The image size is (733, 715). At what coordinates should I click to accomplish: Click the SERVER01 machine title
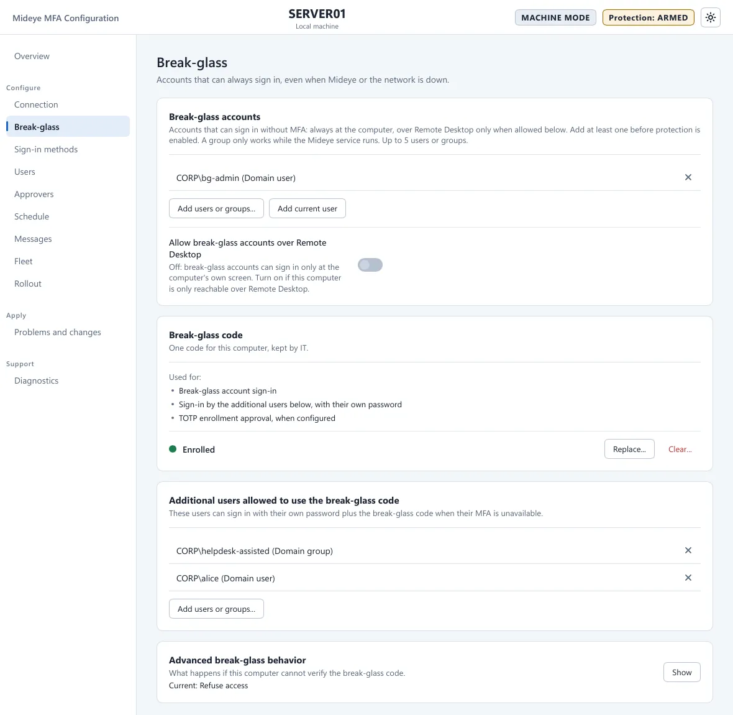pyautogui.click(x=317, y=14)
